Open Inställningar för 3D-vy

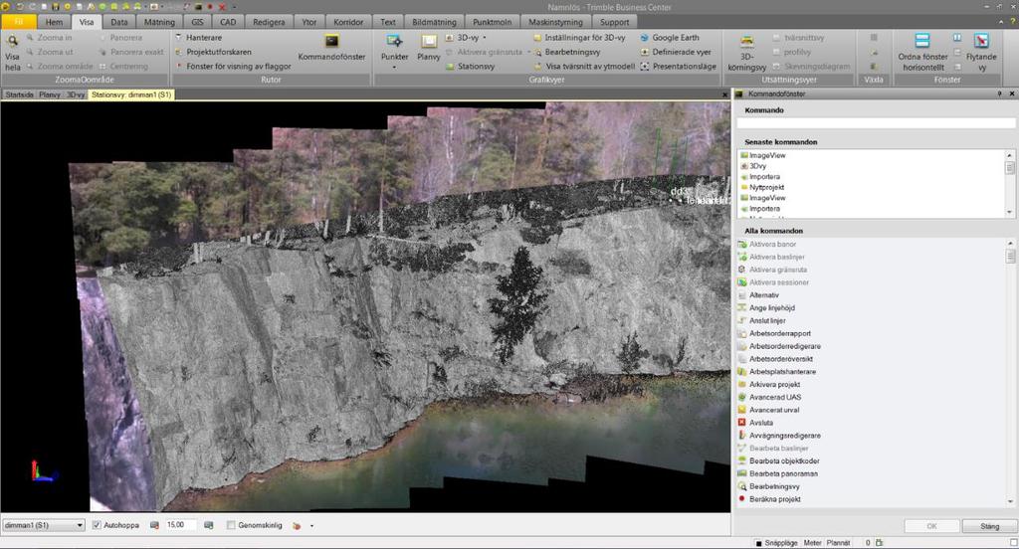[580, 38]
